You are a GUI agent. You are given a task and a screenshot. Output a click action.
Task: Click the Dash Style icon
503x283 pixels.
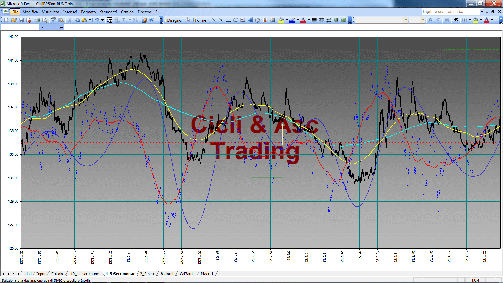coord(321,20)
